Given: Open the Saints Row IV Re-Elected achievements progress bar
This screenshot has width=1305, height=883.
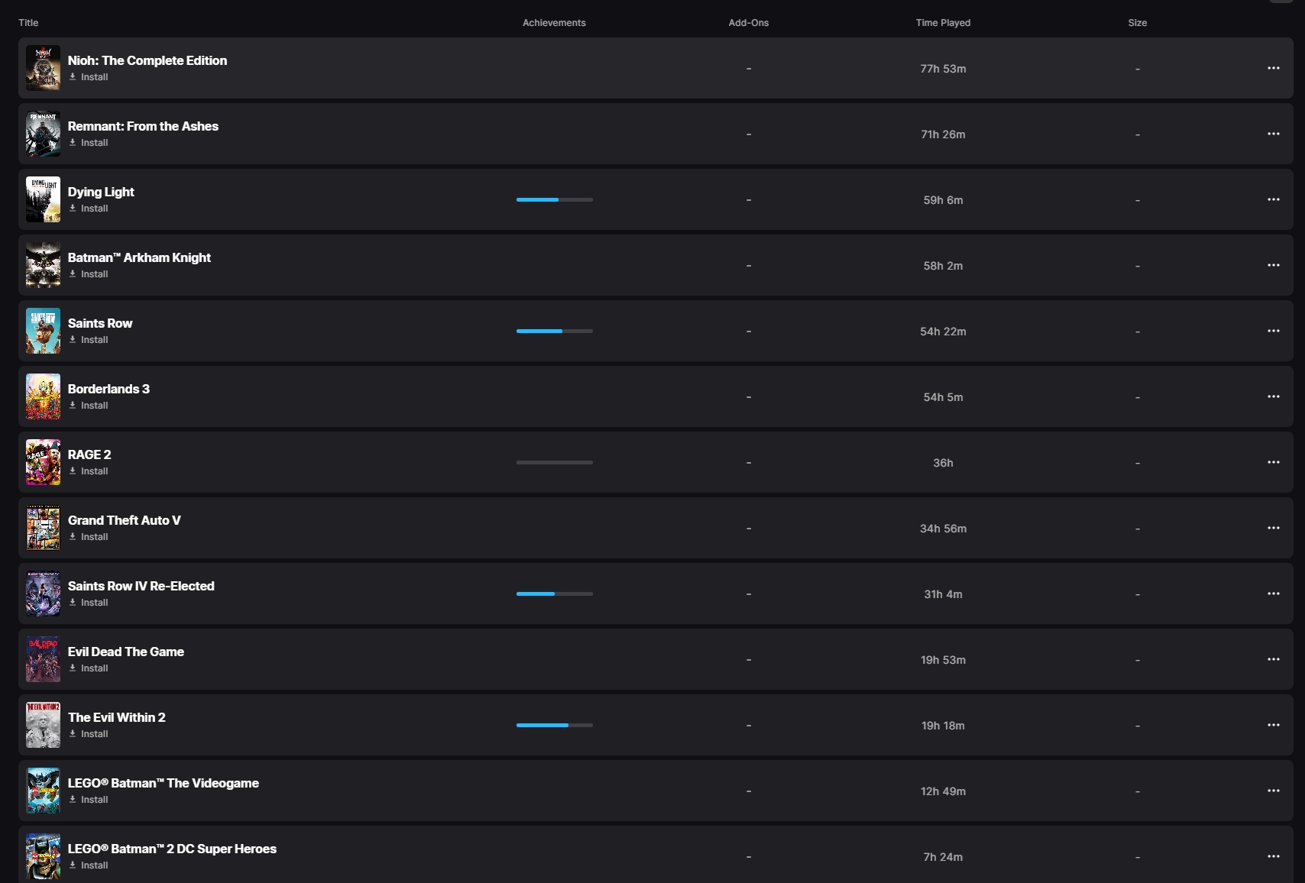Looking at the screenshot, I should click(x=555, y=594).
